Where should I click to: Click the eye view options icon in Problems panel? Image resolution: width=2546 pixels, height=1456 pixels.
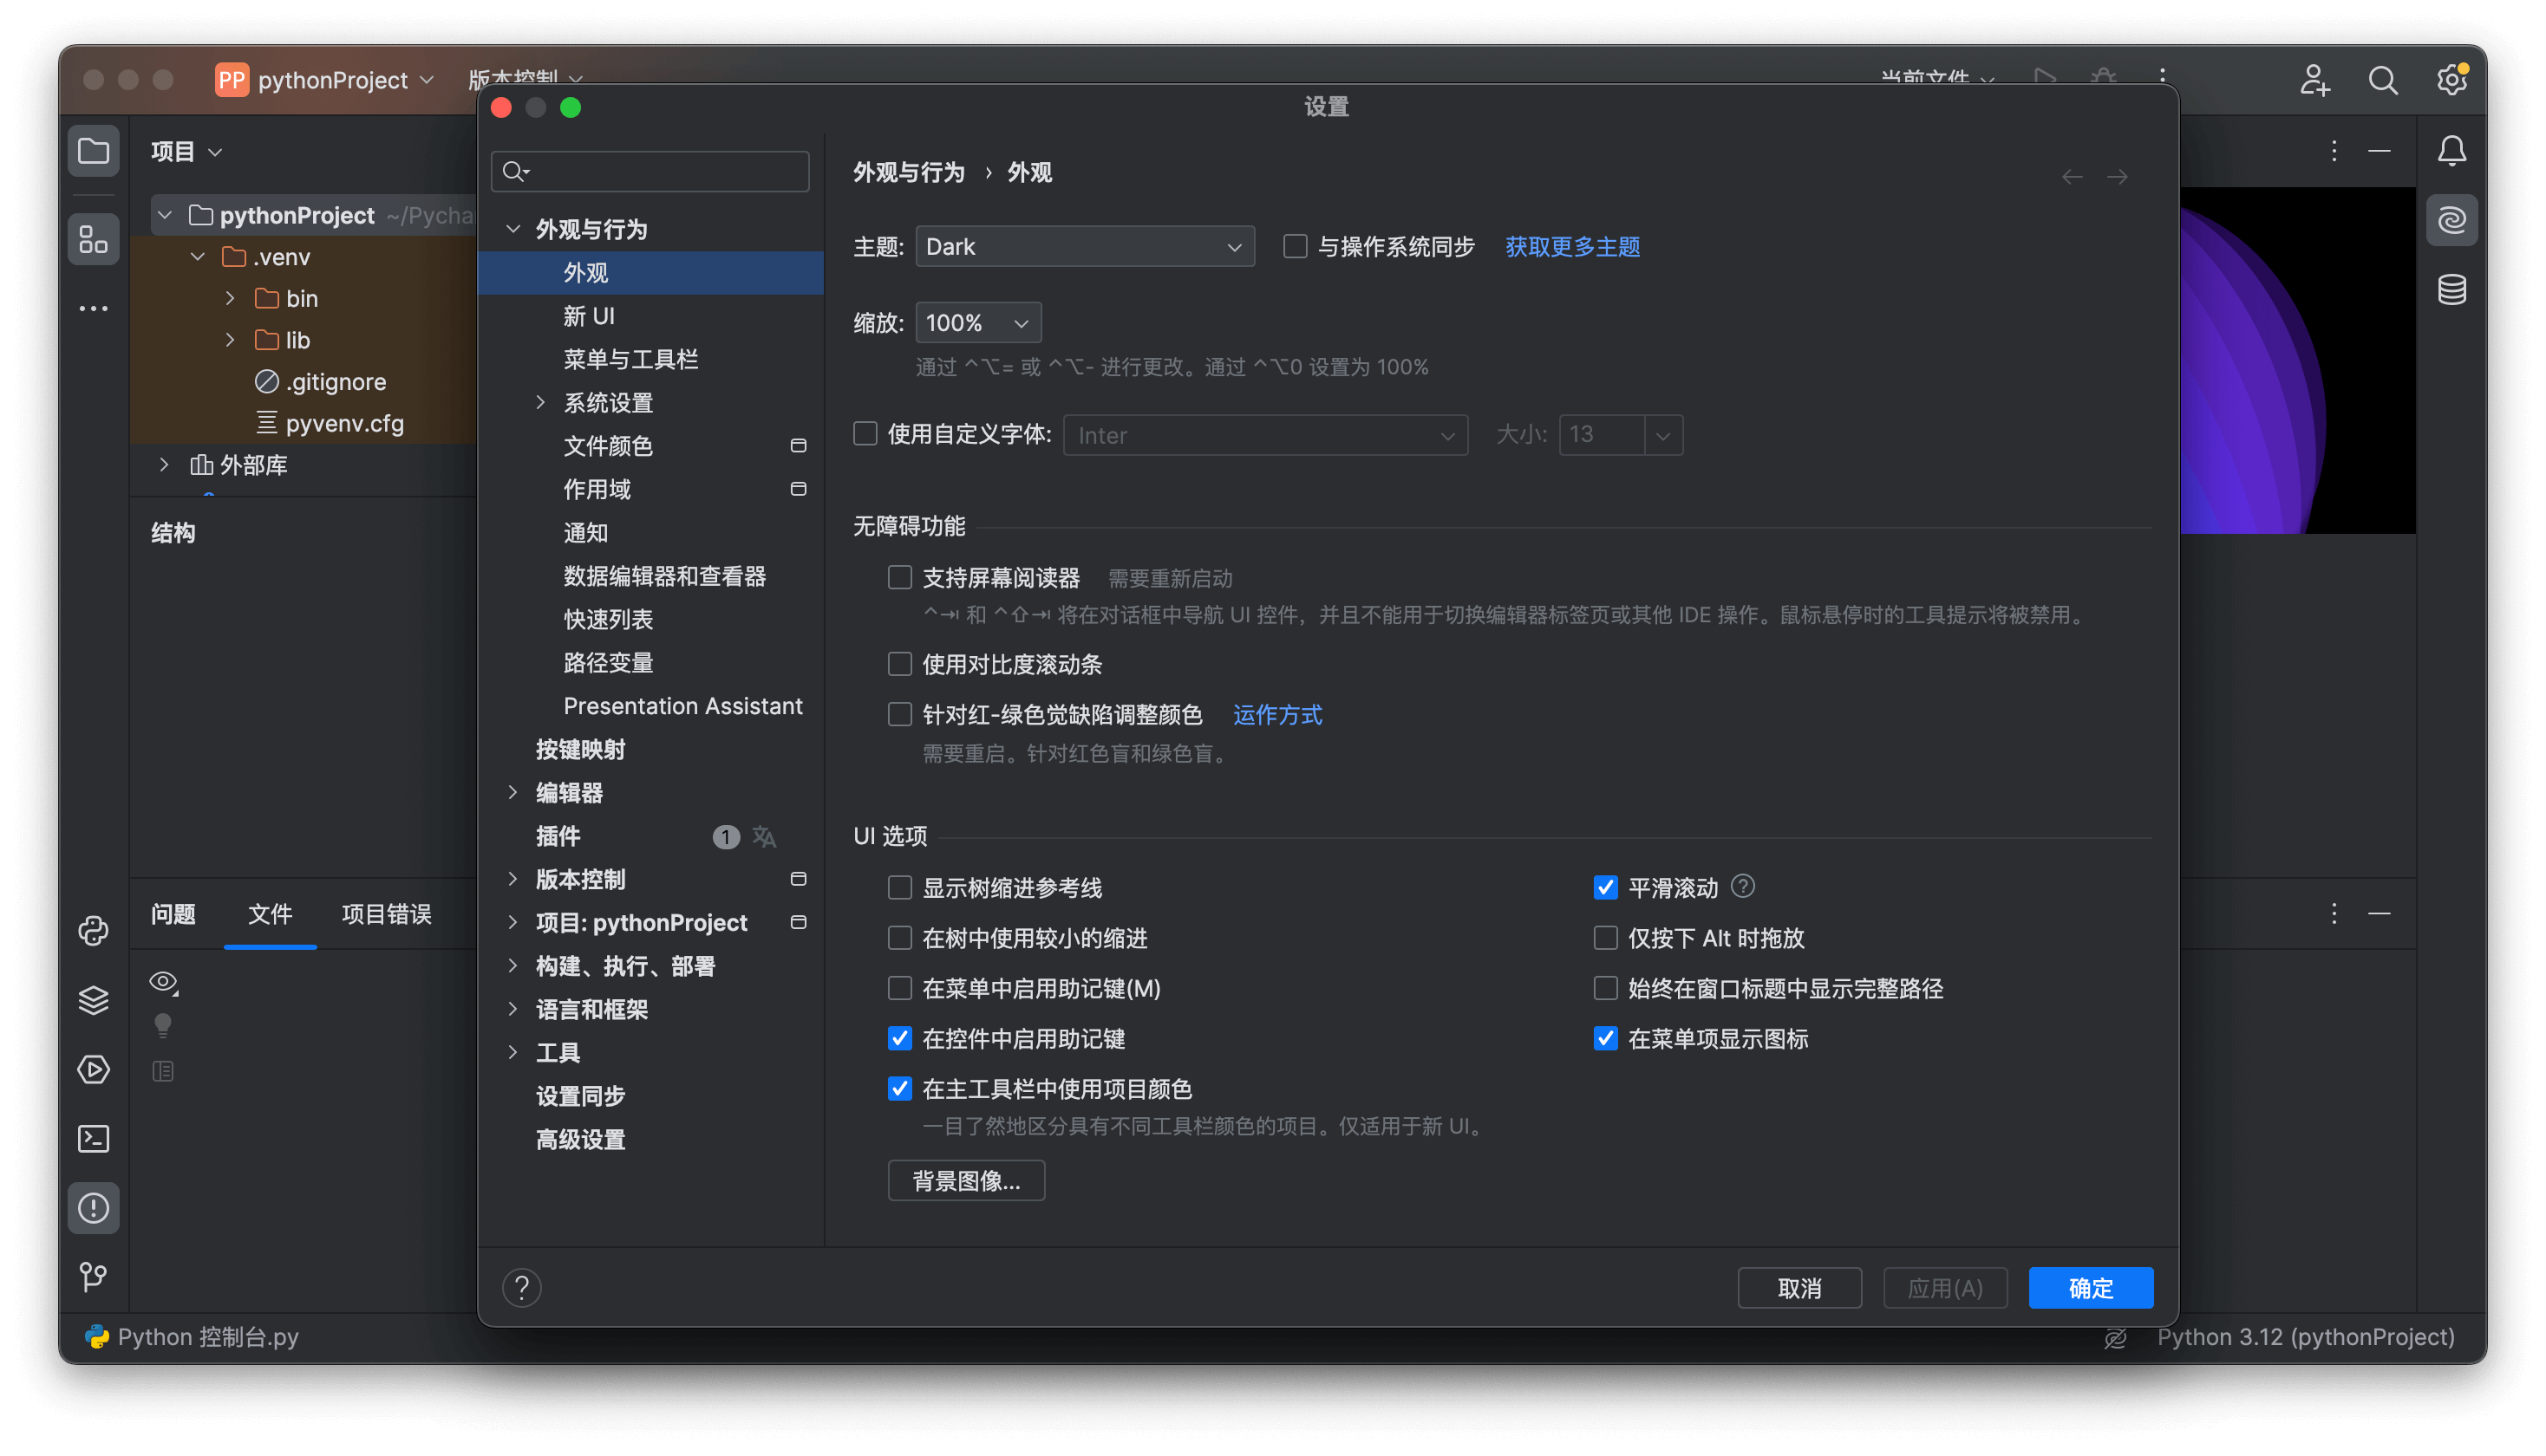click(163, 982)
